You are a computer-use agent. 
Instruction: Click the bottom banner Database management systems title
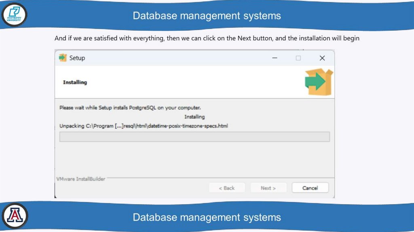tap(207, 217)
